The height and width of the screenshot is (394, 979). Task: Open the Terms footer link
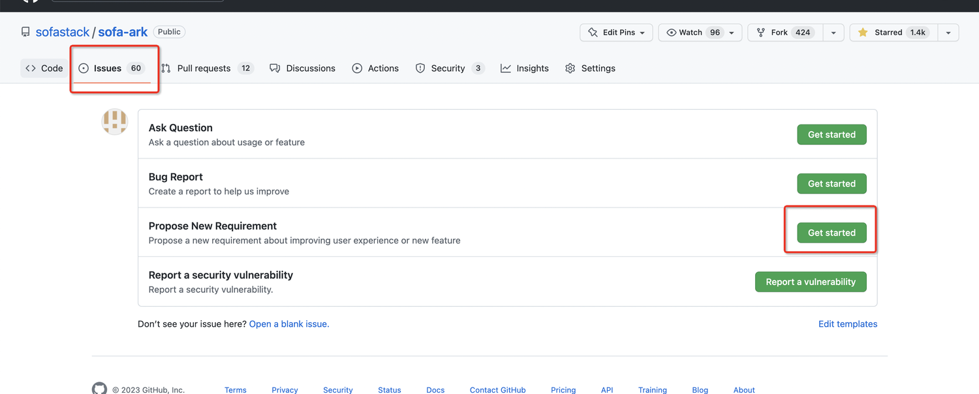236,390
